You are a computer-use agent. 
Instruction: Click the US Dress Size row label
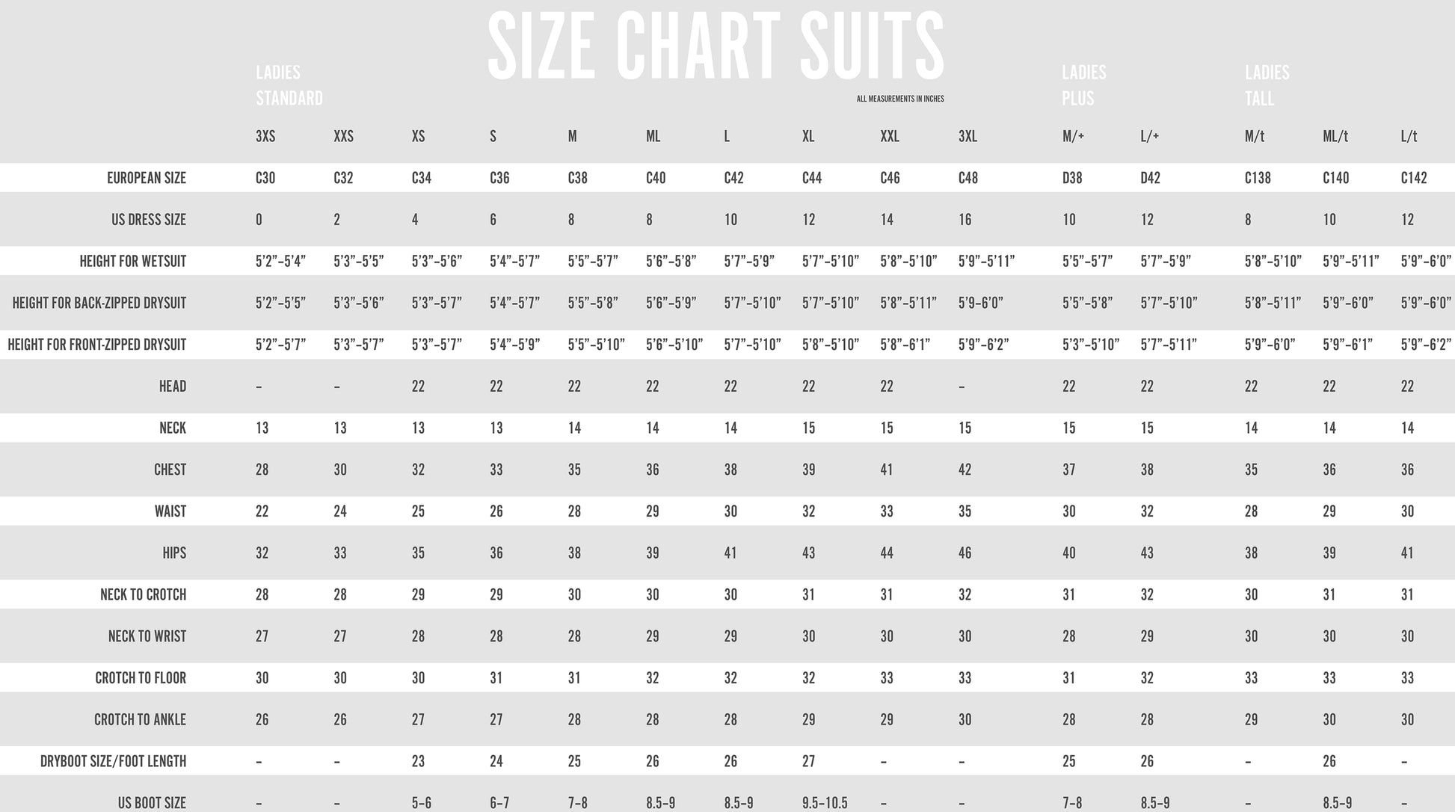click(149, 220)
